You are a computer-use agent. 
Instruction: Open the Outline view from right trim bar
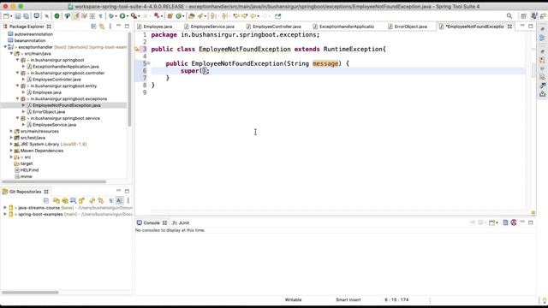pos(542,38)
